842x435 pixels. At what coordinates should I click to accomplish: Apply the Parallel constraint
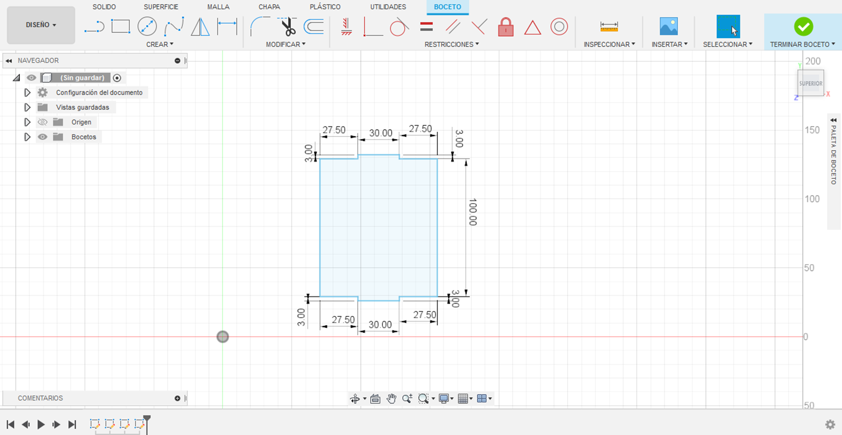tap(453, 27)
